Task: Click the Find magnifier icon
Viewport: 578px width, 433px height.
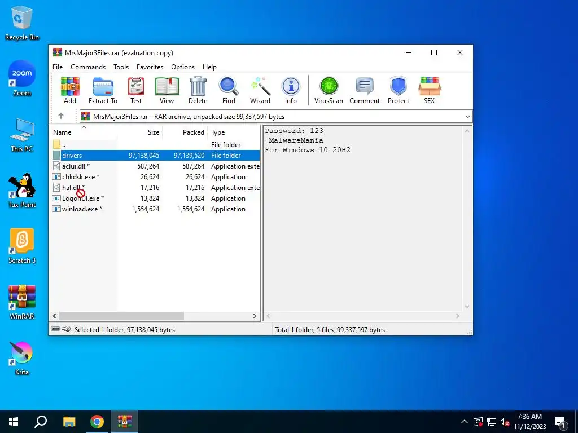Action: click(229, 90)
